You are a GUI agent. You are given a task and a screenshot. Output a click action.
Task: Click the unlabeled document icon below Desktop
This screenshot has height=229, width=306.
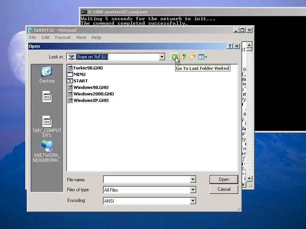pos(47,97)
